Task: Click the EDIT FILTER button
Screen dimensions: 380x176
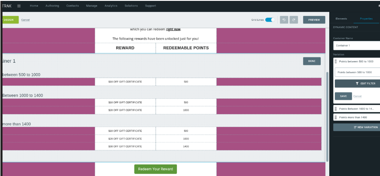Action: tap(357, 83)
